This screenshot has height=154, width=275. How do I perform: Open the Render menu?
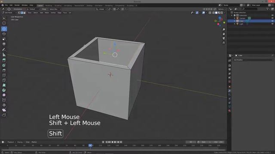17,5
